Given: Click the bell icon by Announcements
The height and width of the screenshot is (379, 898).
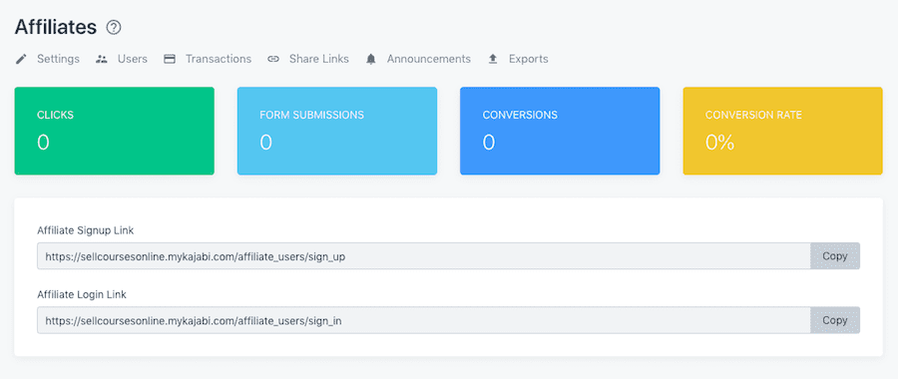Looking at the screenshot, I should pos(371,59).
